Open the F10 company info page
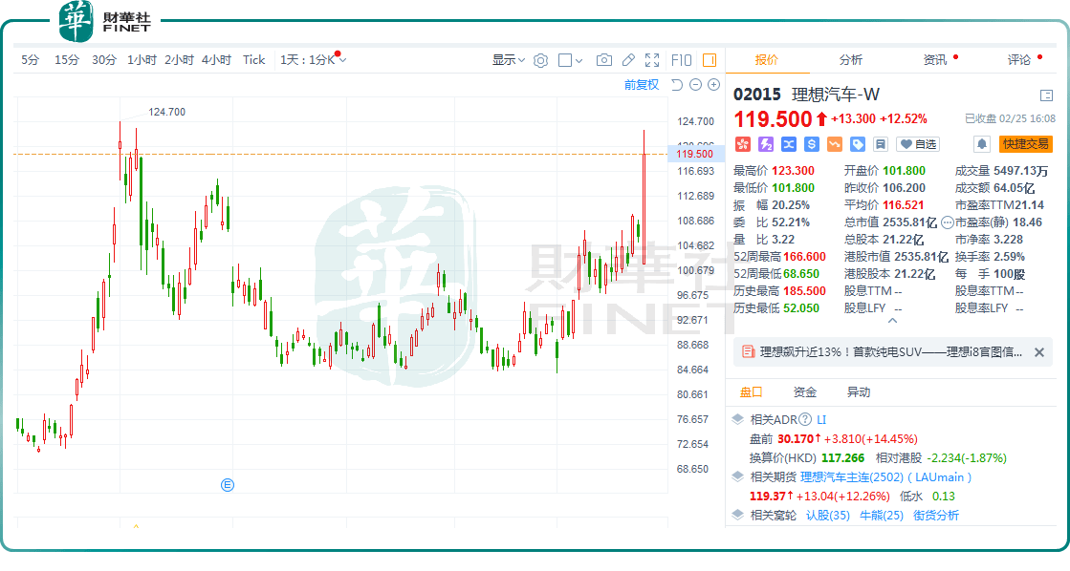 [681, 60]
